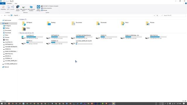Image resolution: width=187 pixels, height=105 pixels.
Task: Select the Local Disk (C:) drive icon
Action: [24, 37]
